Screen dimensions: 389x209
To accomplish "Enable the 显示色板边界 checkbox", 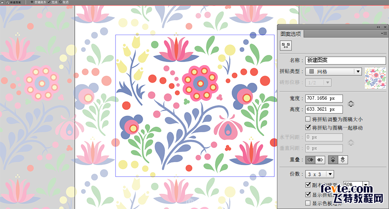I will (308, 203).
